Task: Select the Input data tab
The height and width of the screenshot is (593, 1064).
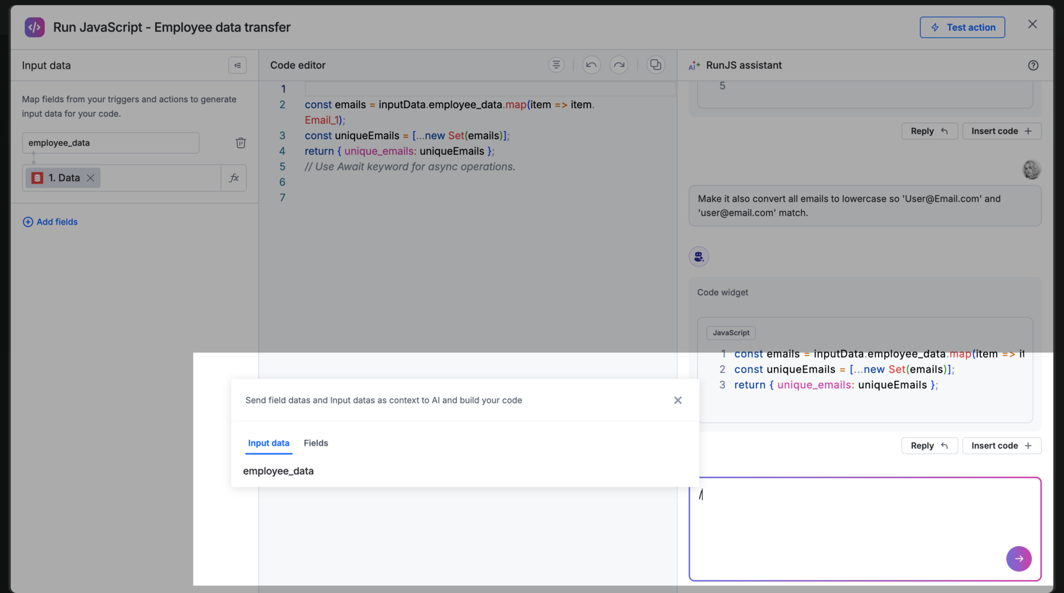Action: point(268,443)
